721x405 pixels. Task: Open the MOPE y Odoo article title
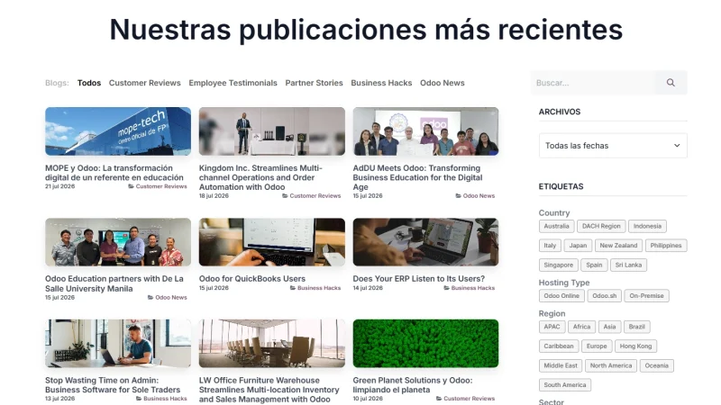coord(114,173)
